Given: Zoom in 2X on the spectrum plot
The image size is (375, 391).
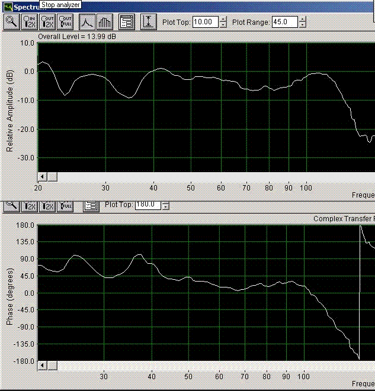Looking at the screenshot, I should pyautogui.click(x=30, y=22).
